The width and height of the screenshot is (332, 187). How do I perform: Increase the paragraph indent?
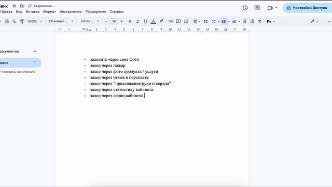(252, 21)
